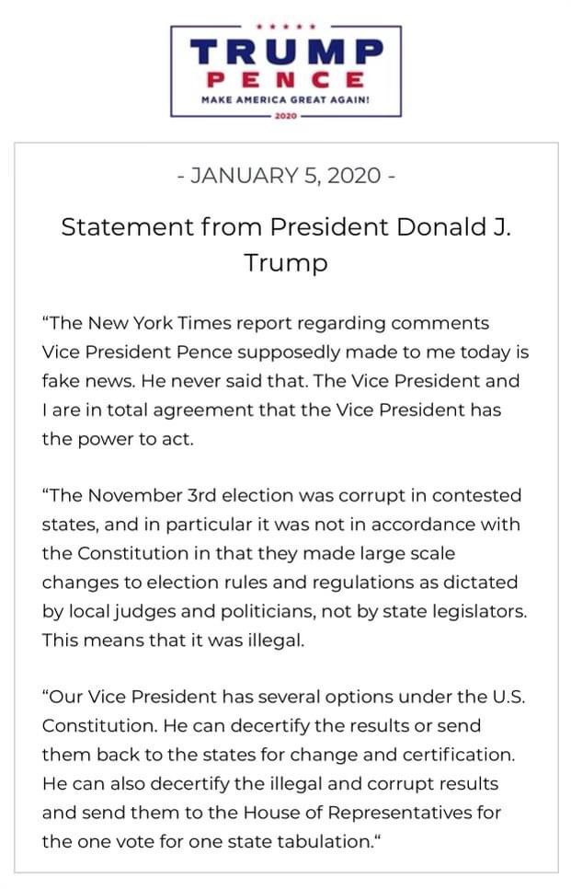Click the Statement from President Donald J. heading

286,226
